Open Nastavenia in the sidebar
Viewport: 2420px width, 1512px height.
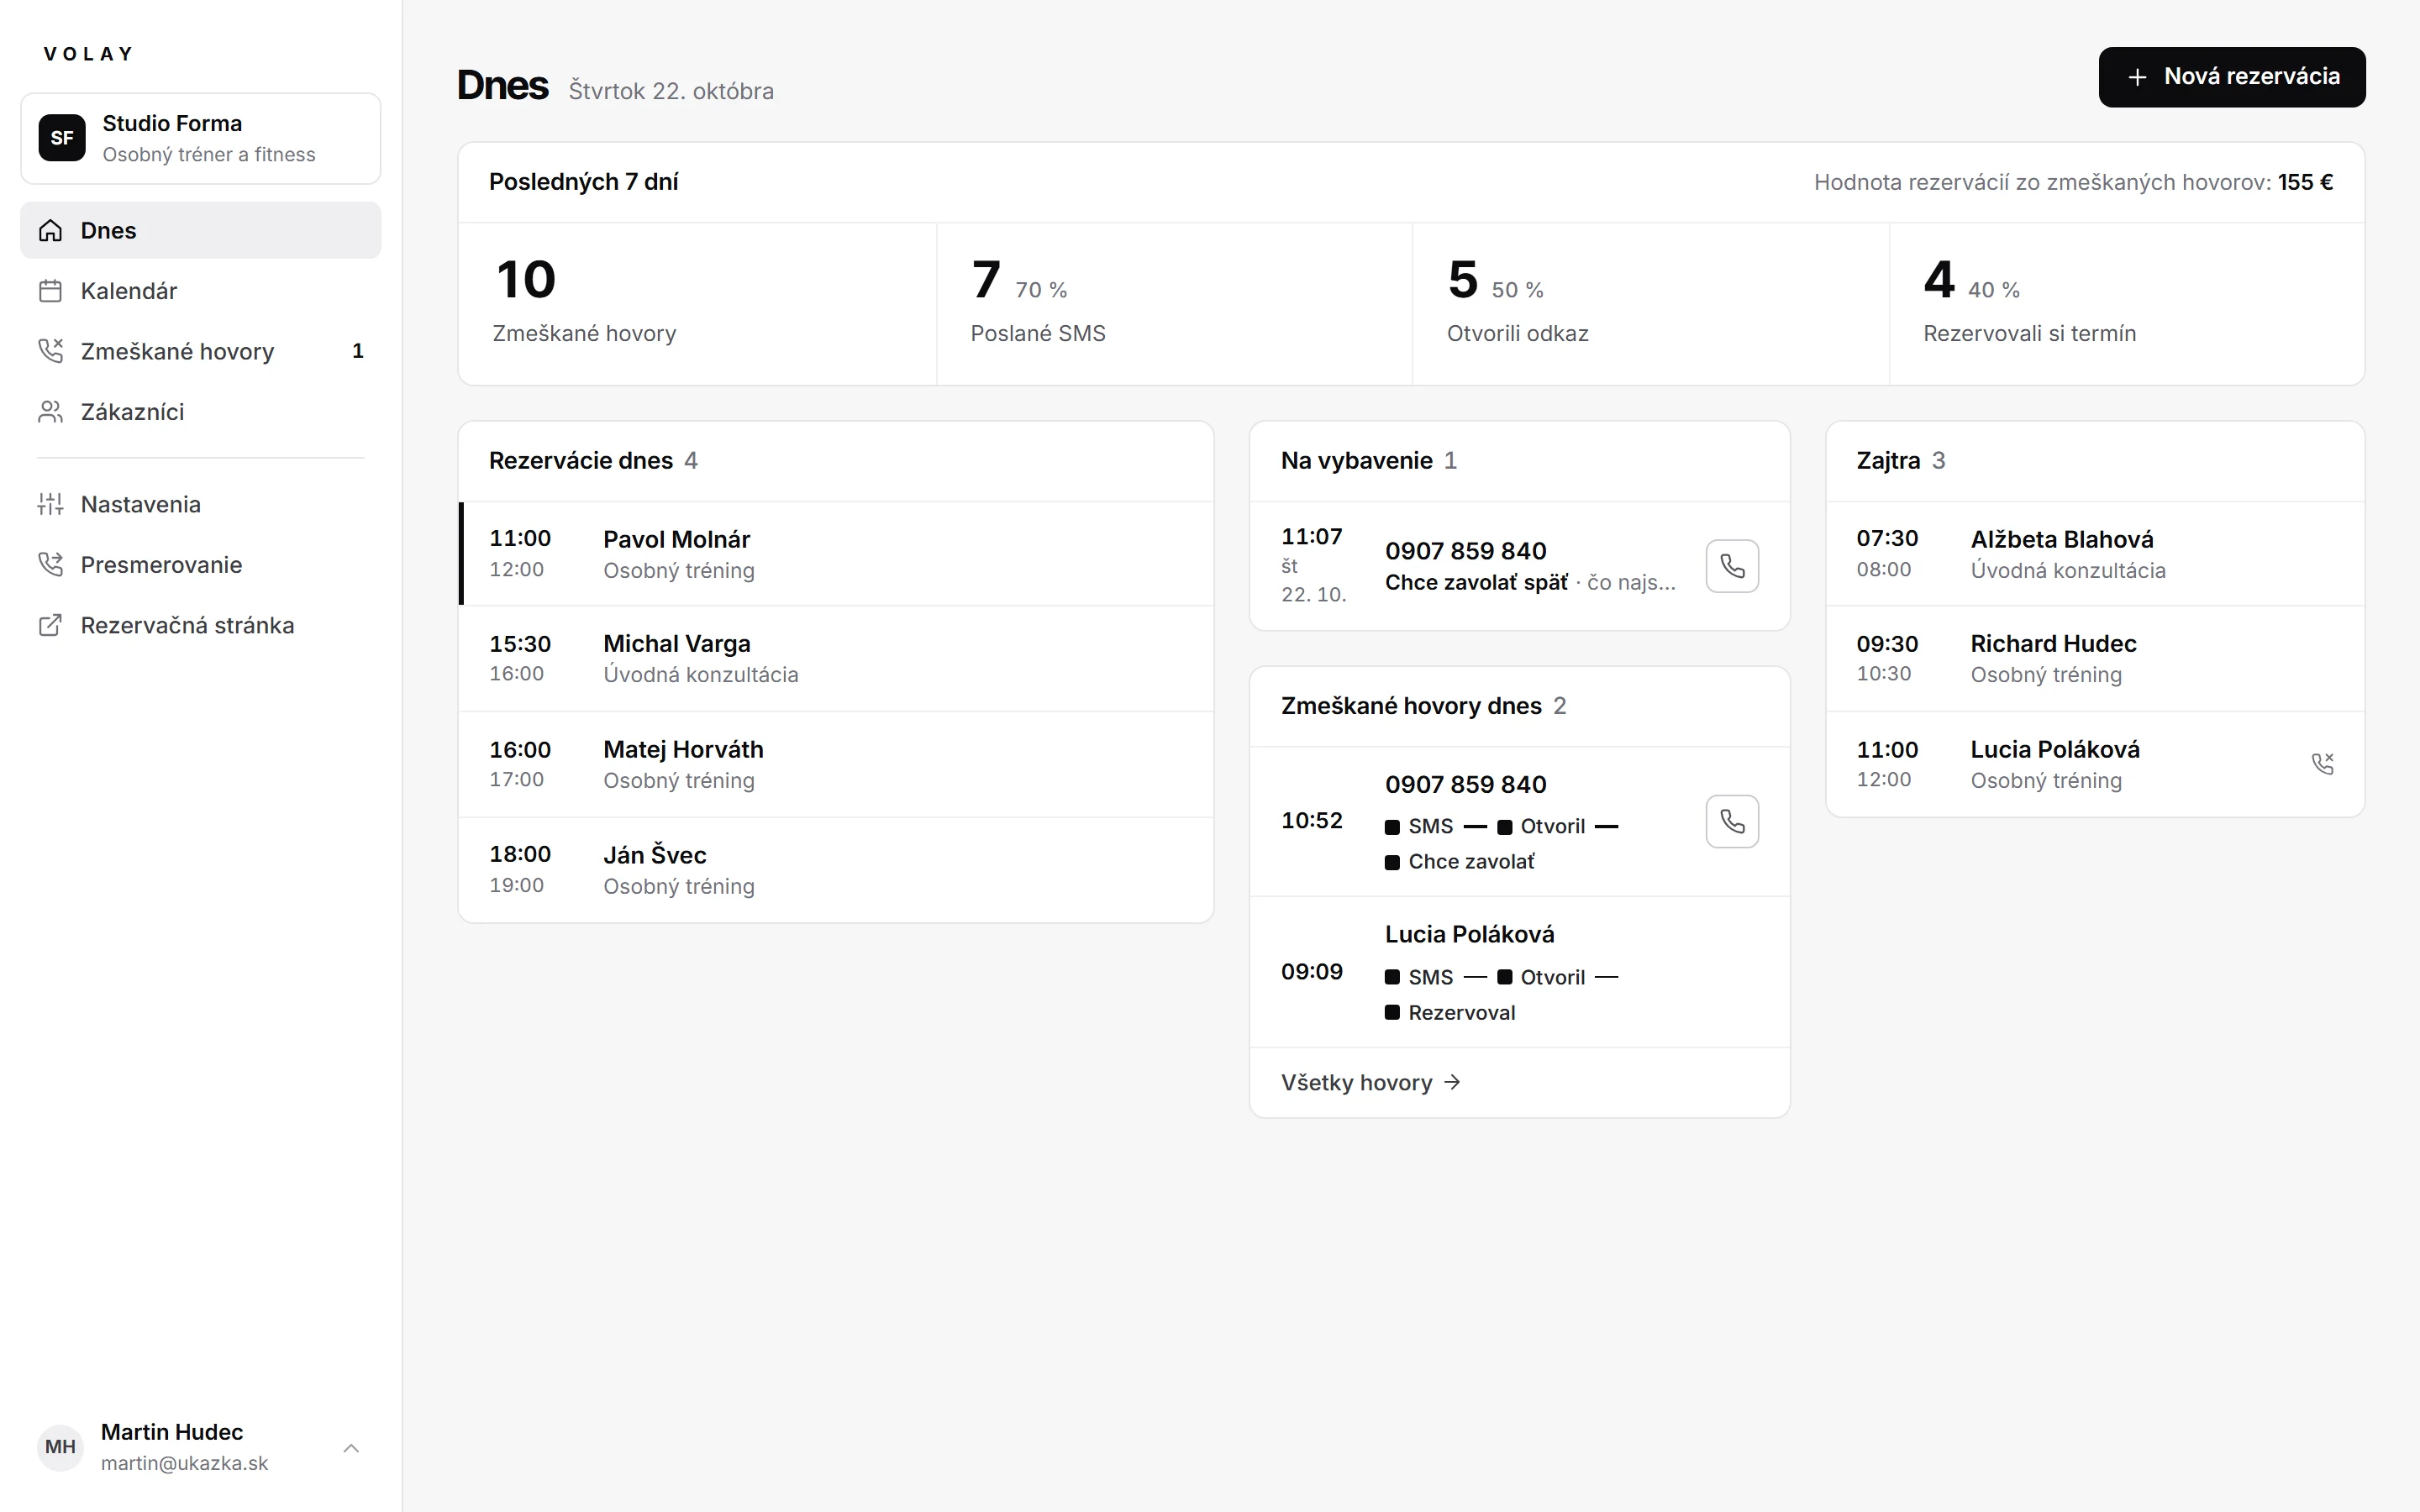point(201,504)
